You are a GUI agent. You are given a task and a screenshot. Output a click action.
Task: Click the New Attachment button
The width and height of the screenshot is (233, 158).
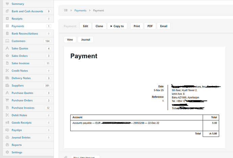85,157
